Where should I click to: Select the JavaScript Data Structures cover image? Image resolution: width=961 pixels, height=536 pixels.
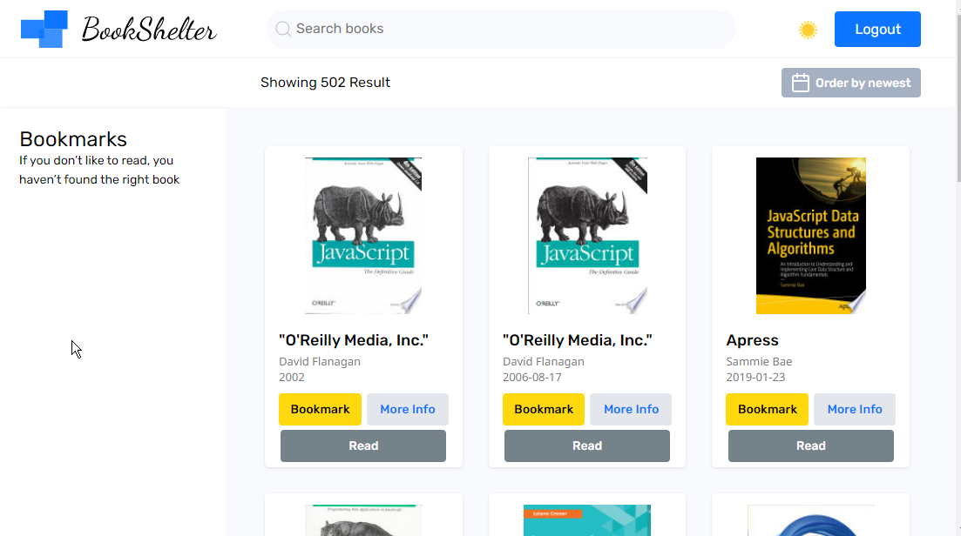pyautogui.click(x=810, y=236)
